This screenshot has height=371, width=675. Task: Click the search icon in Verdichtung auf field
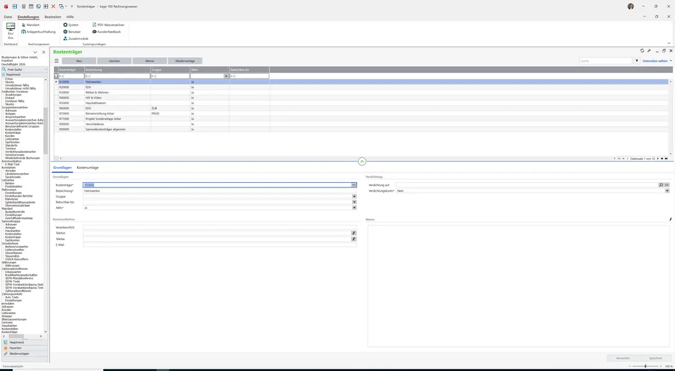661,185
